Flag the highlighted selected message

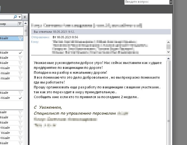pos(20,38)
